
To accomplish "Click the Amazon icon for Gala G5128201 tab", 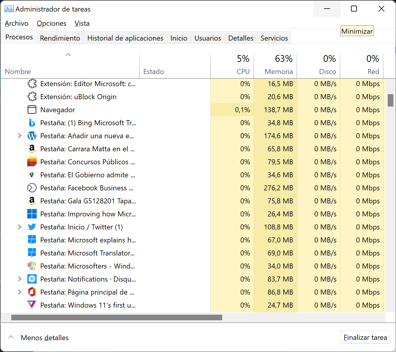I will click(32, 201).
